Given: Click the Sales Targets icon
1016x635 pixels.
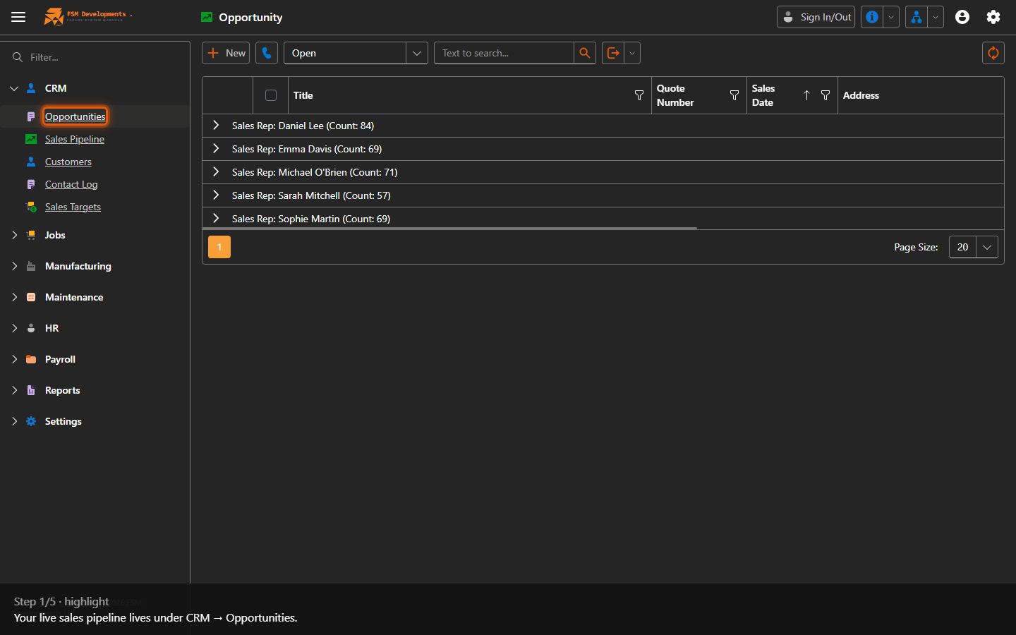Looking at the screenshot, I should coord(31,207).
